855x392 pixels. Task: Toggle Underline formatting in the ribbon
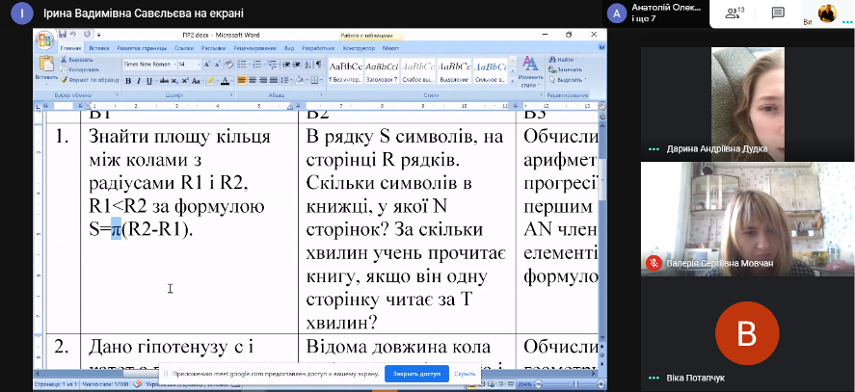[149, 81]
